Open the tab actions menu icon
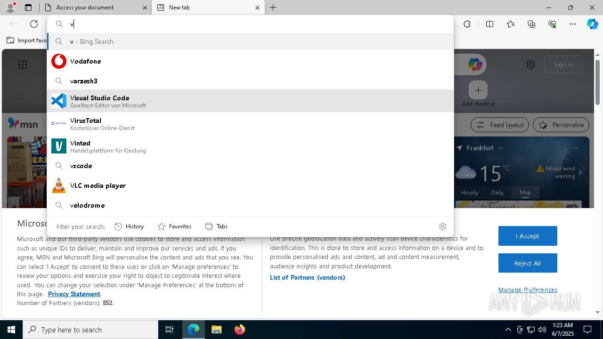603x339 pixels. click(x=28, y=8)
